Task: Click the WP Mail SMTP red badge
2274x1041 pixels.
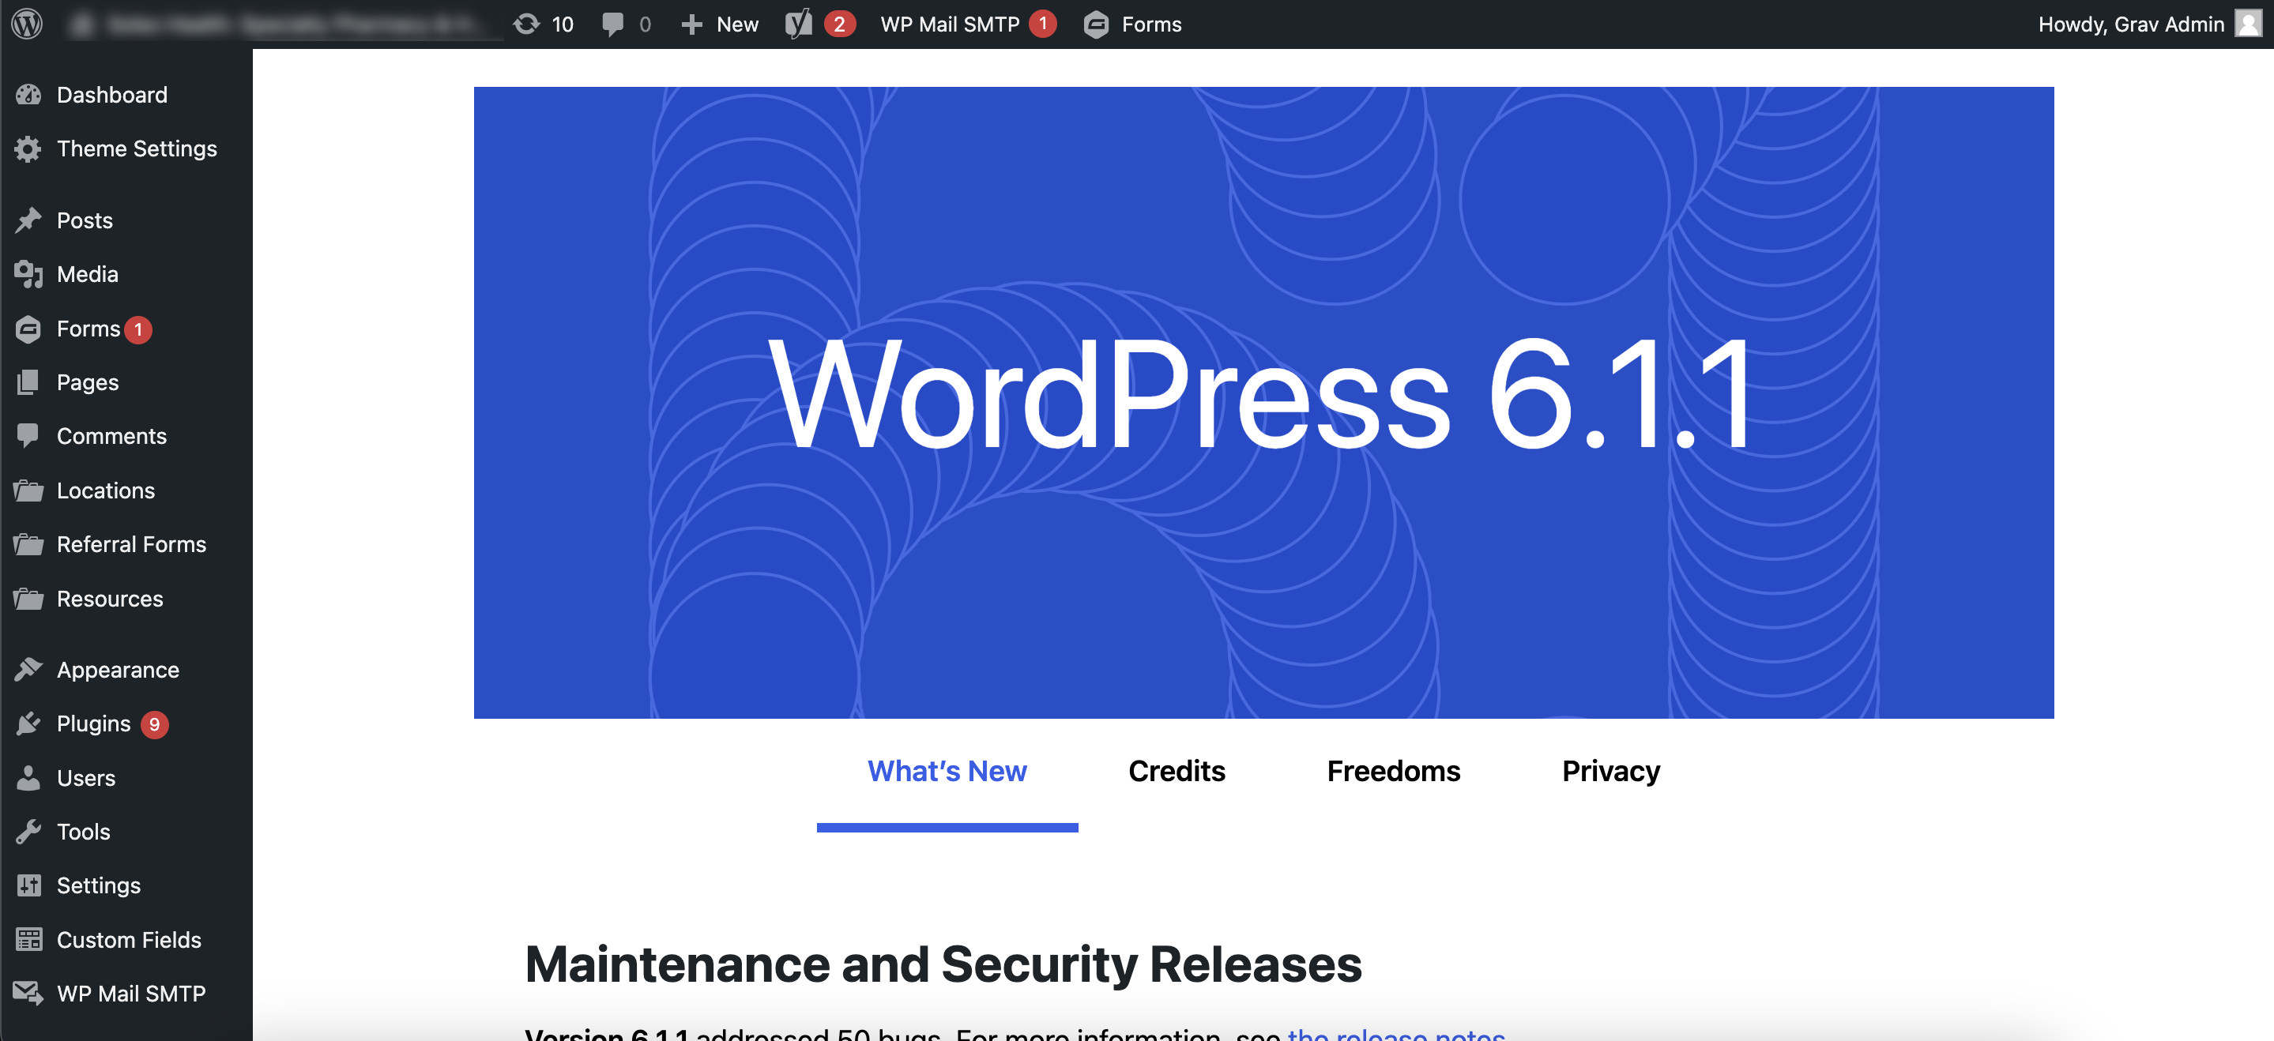Action: tap(1042, 24)
